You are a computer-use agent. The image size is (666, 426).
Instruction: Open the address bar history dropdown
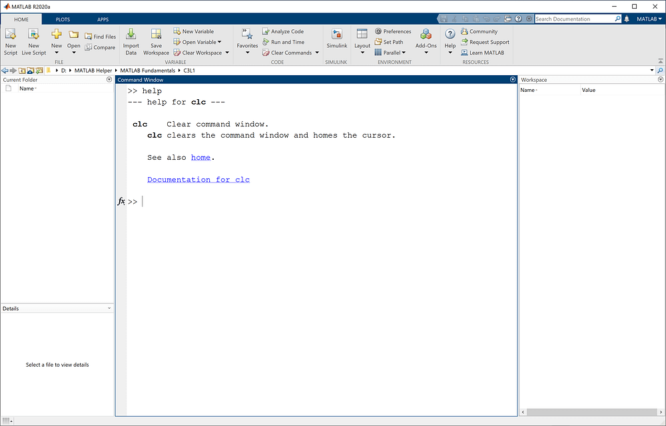(652, 71)
